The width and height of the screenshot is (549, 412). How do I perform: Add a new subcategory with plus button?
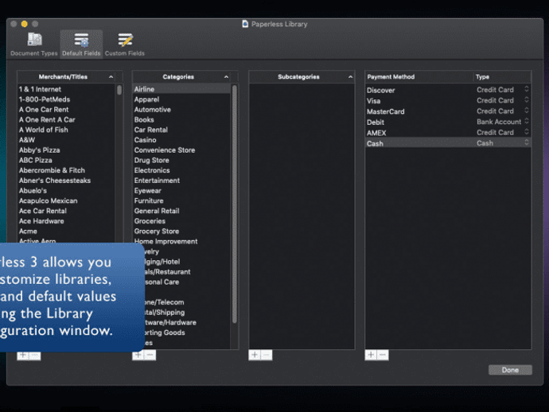(x=255, y=355)
